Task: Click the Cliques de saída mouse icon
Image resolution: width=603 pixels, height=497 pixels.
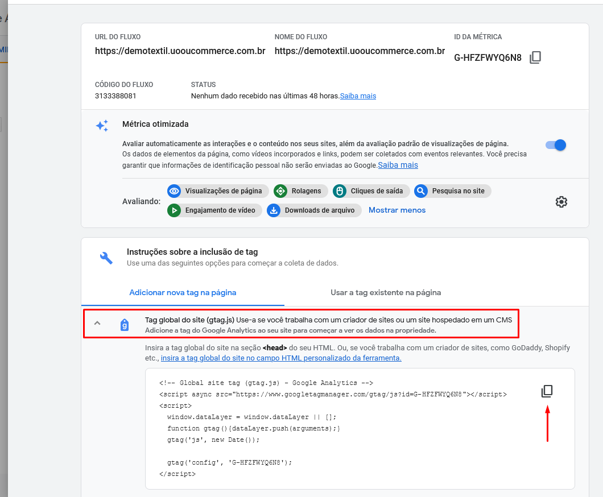Action: click(x=340, y=191)
